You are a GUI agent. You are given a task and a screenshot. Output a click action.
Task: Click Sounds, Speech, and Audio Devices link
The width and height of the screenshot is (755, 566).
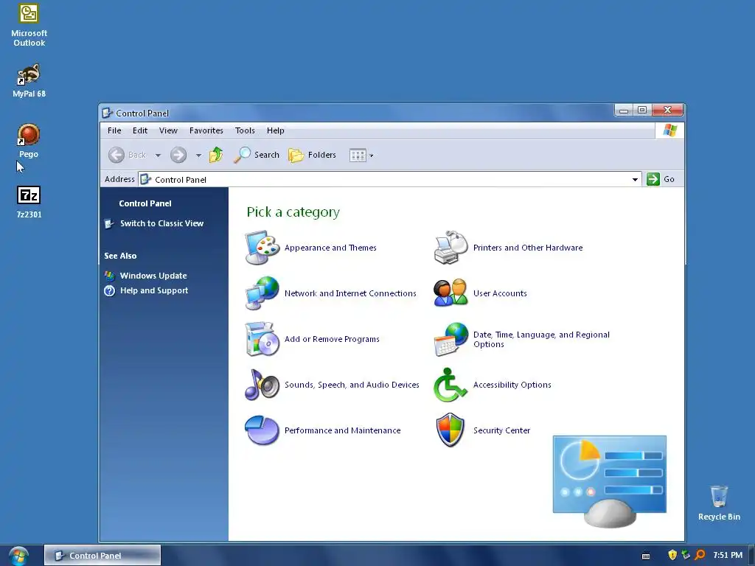(352, 385)
